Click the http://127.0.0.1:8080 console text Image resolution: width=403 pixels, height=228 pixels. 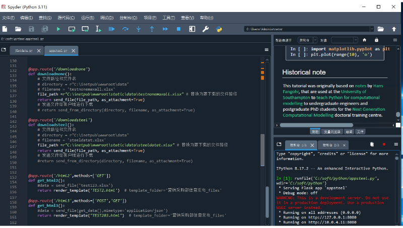click(332, 217)
